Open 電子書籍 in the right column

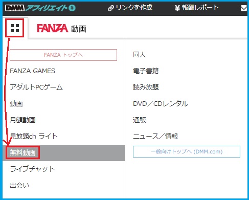point(146,71)
